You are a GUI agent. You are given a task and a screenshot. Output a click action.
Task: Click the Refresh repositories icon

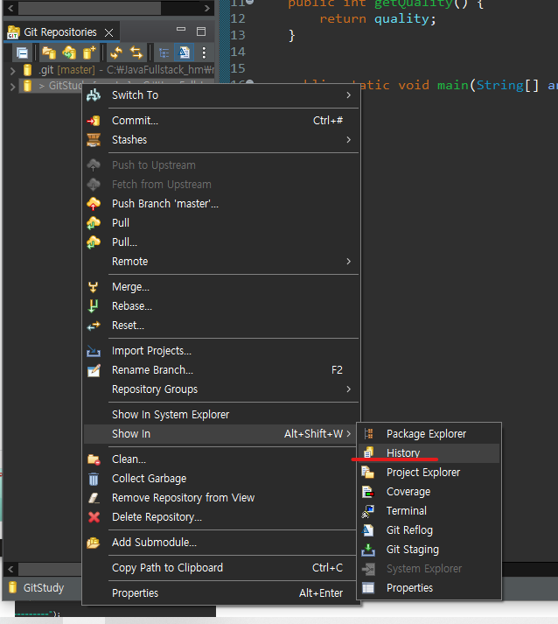click(116, 53)
